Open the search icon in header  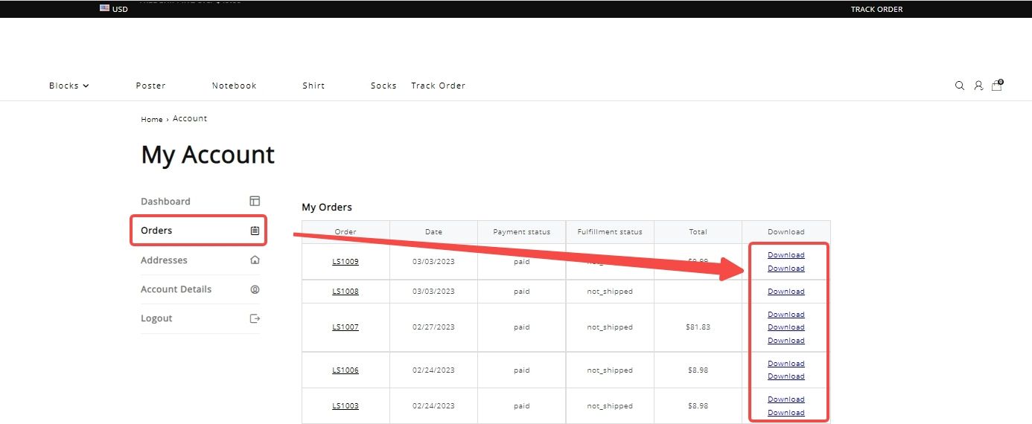960,86
